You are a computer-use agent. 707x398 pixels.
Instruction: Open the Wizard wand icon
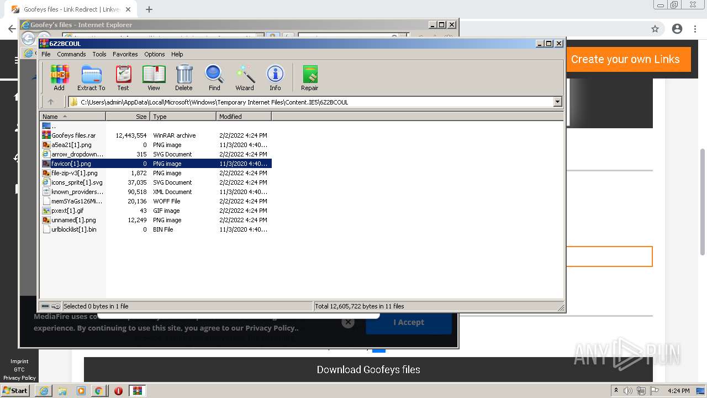click(245, 77)
